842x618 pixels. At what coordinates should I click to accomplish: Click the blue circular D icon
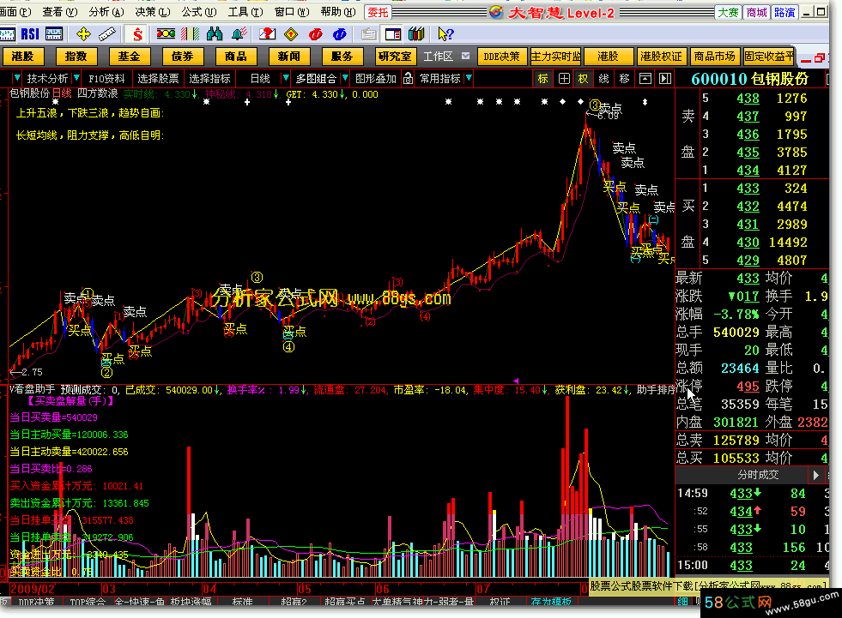coord(339,34)
